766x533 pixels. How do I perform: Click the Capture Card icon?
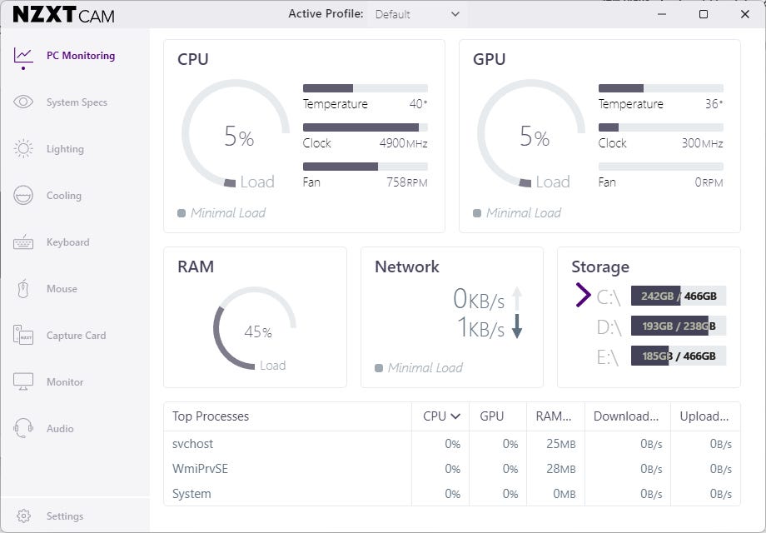(x=23, y=335)
